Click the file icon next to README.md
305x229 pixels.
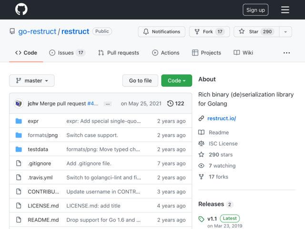19,219
